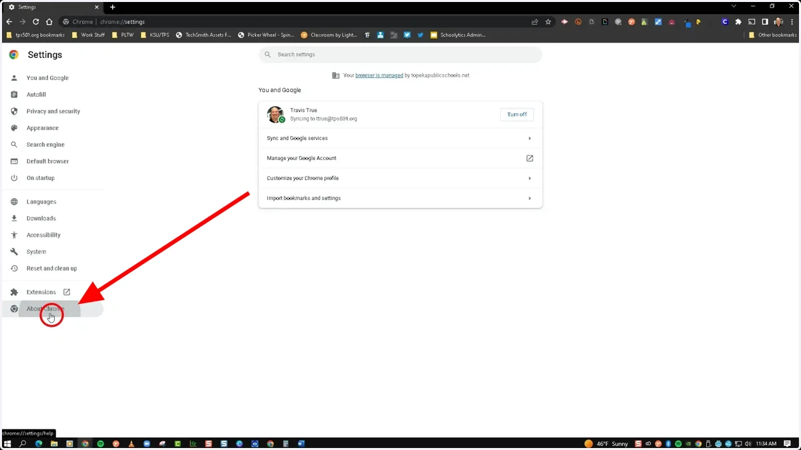The height and width of the screenshot is (450, 801).
Task: Open TechSmith Assets bookmark
Action: tap(203, 35)
